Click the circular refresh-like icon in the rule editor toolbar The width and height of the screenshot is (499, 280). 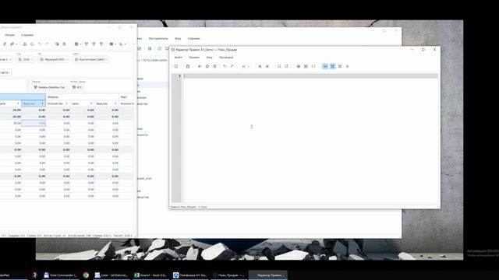pyautogui.click(x=207, y=66)
